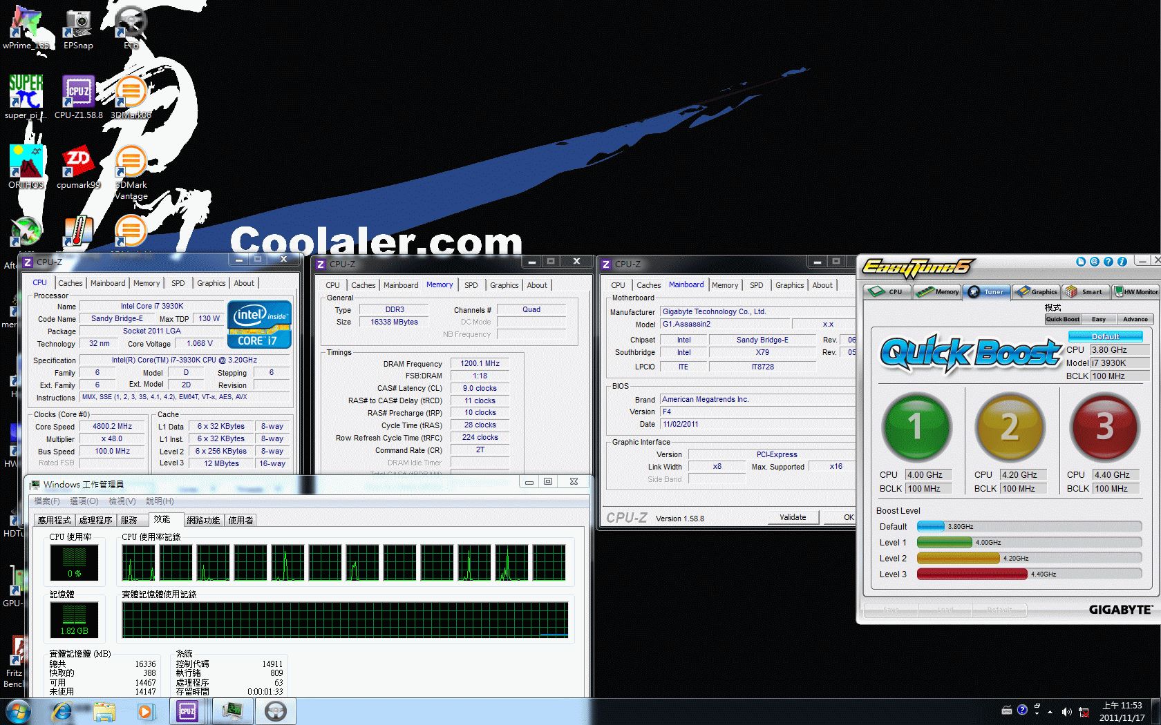Open EasyTune6 info icon

[1122, 262]
